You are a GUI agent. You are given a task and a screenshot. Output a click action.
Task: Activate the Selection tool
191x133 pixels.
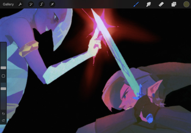pyautogui.click(x=41, y=4)
